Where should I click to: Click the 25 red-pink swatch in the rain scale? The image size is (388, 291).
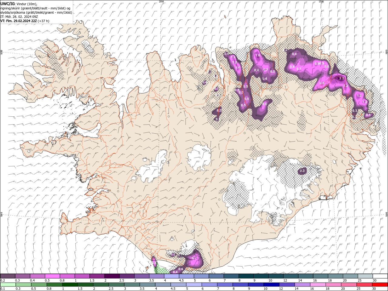tap(364, 285)
